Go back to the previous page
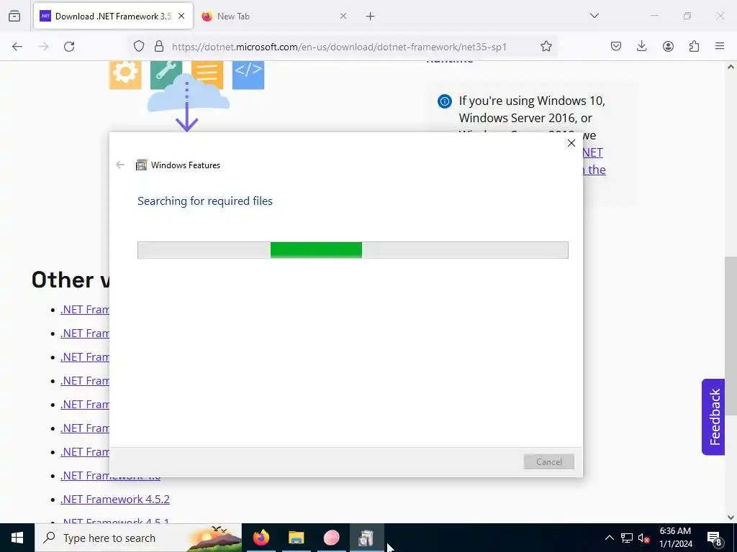This screenshot has height=552, width=737. click(x=17, y=47)
